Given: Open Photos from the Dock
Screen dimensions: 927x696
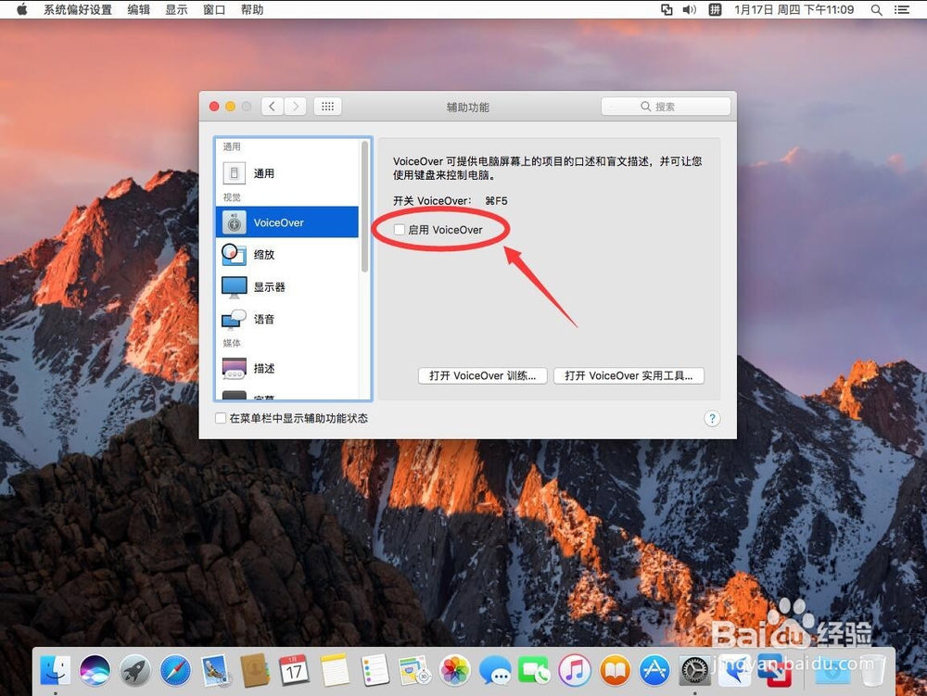Looking at the screenshot, I should coord(454,671).
